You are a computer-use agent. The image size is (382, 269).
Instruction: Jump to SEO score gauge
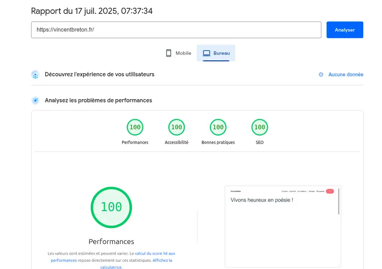click(x=260, y=127)
